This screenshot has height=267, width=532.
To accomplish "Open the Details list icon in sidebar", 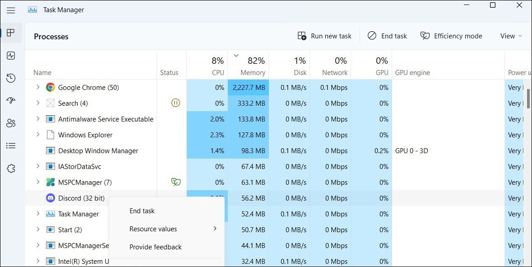I will [11, 146].
